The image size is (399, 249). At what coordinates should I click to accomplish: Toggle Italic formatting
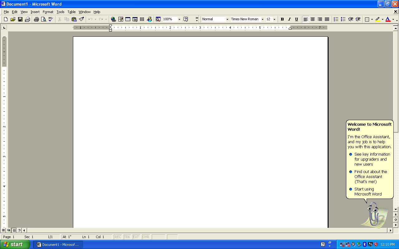point(289,19)
